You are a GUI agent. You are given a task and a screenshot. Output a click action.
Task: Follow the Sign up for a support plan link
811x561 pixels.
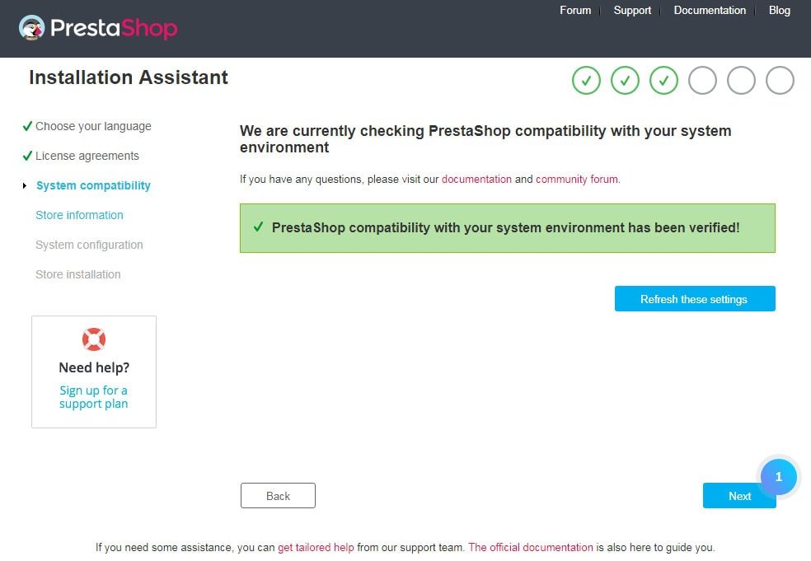tap(93, 397)
